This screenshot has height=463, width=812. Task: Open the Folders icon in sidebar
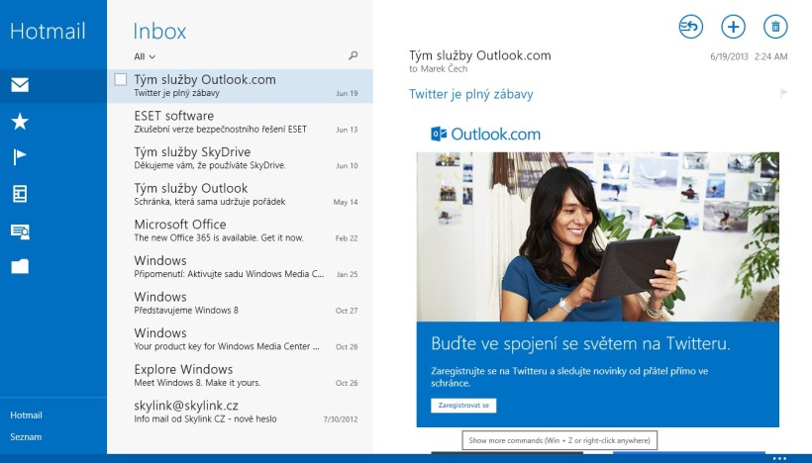point(20,266)
